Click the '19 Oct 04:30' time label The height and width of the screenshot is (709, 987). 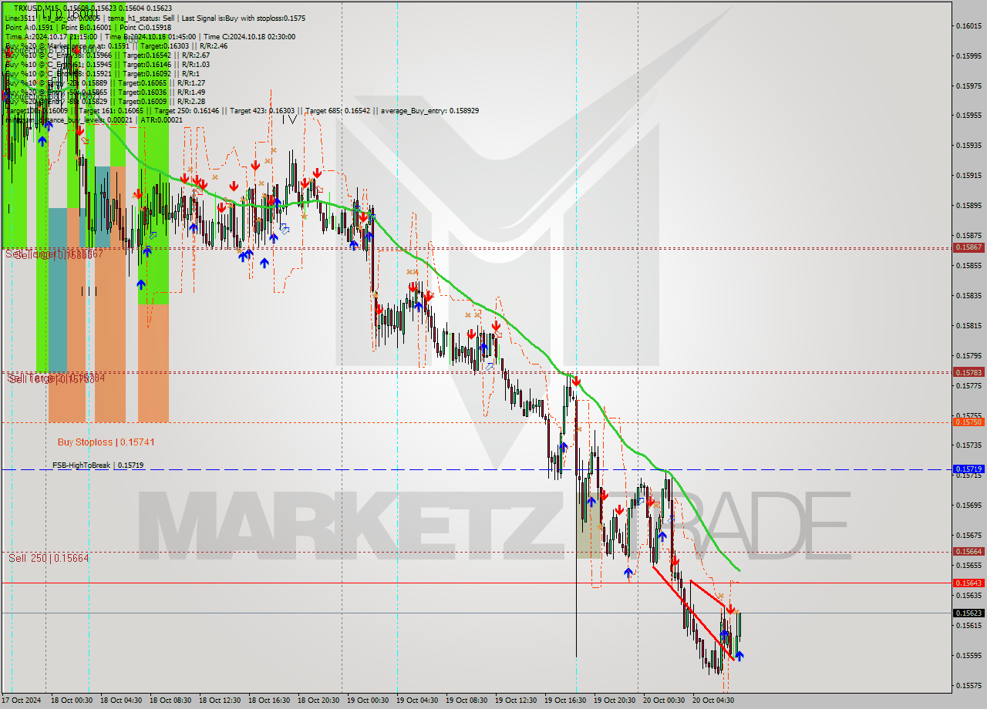417,701
